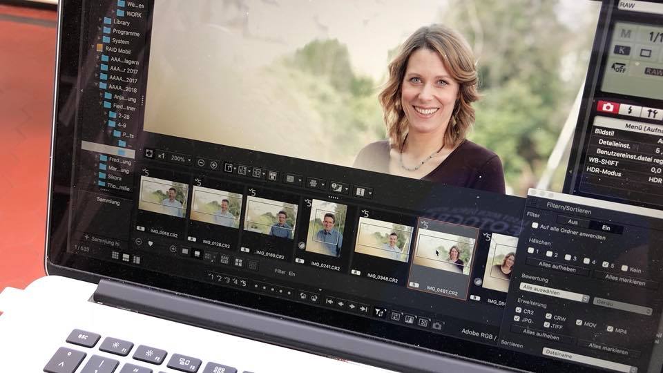
Task: Click the circled plus thumbnail-size icon
Action: (173, 249)
